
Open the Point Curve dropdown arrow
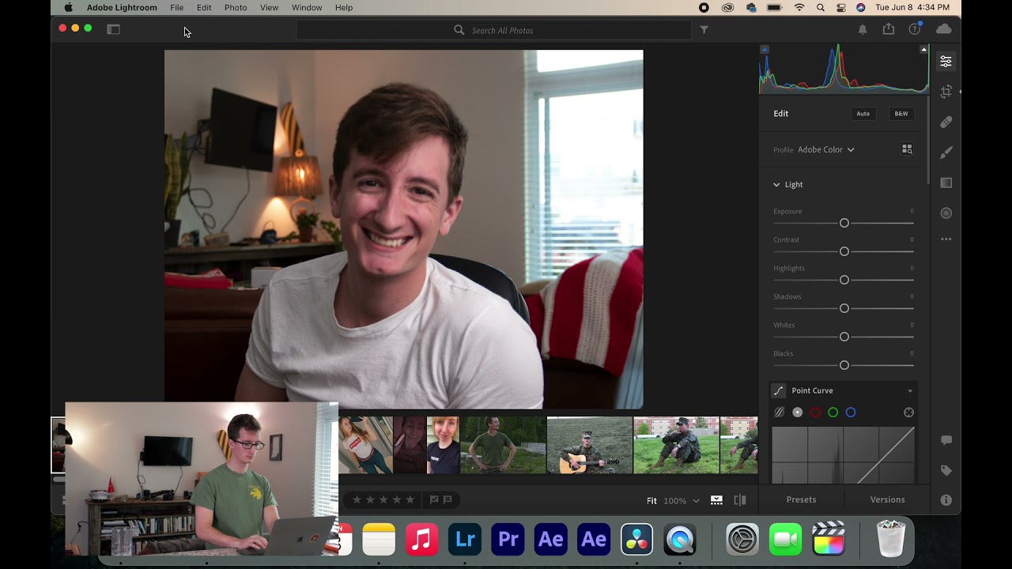click(x=910, y=391)
